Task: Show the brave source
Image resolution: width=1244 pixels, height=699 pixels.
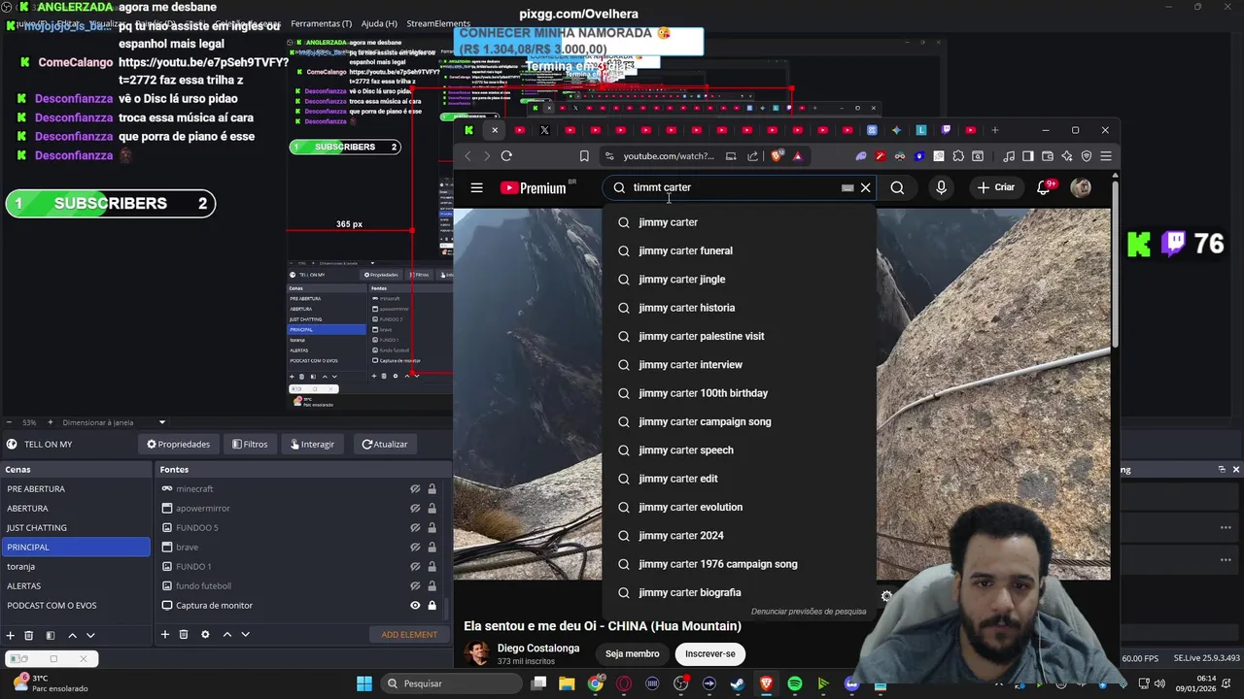Action: [415, 548]
